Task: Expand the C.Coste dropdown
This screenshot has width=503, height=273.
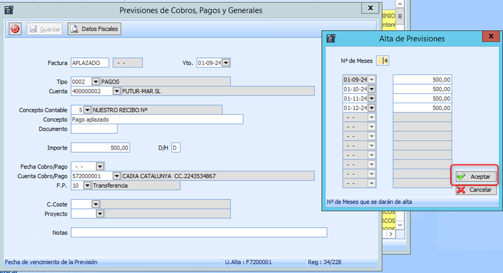Action: 95,204
